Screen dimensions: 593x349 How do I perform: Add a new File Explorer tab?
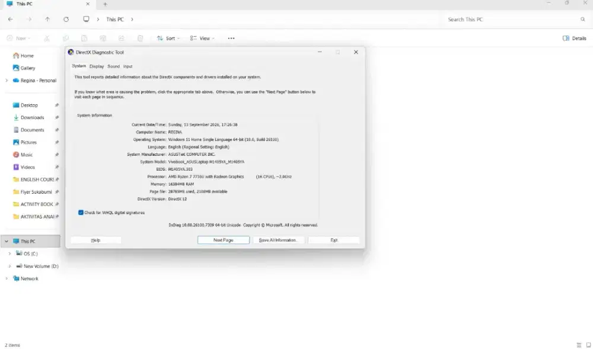(x=105, y=4)
